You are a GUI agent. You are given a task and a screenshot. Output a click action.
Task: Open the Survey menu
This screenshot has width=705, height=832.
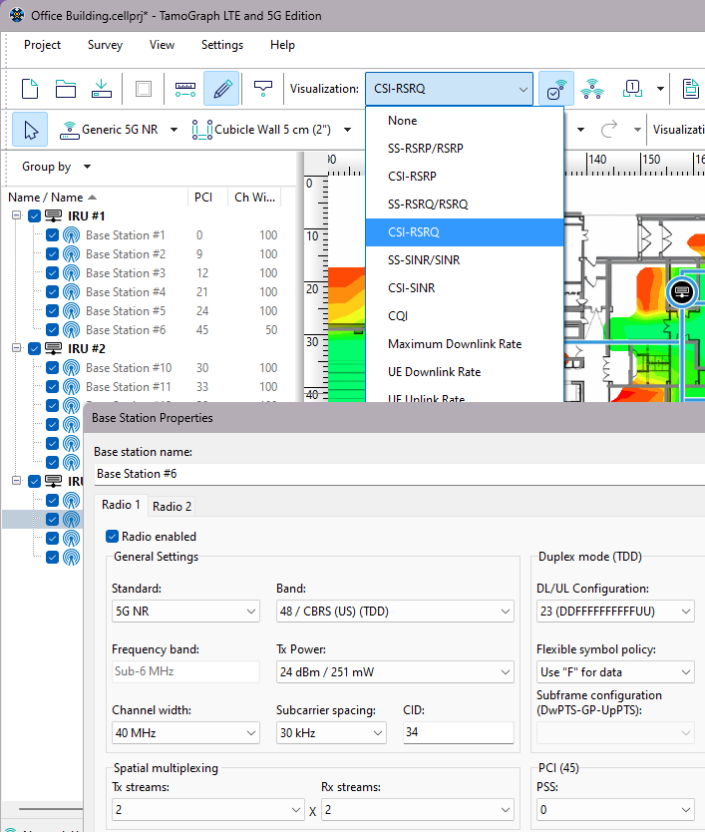click(x=105, y=45)
